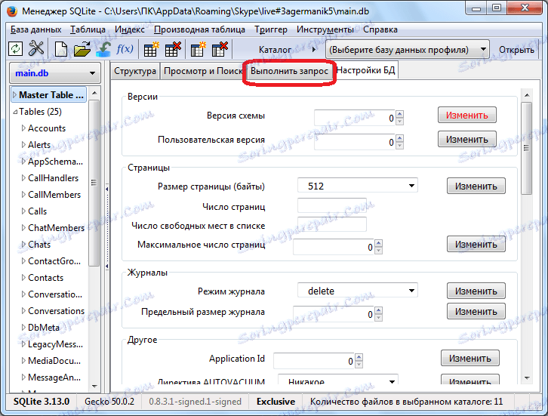Image resolution: width=548 pixels, height=416 pixels.
Task: Click Изменить for Application Id
Action: [x=470, y=359]
